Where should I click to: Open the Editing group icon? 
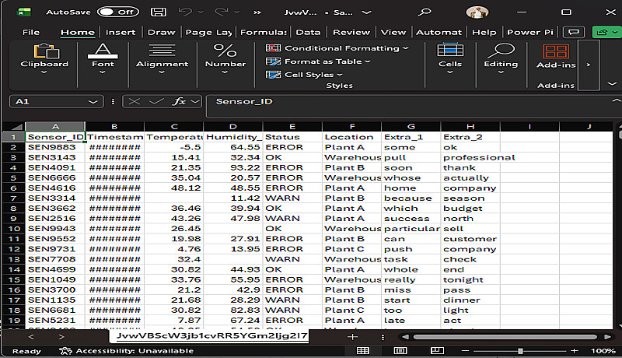coord(500,56)
